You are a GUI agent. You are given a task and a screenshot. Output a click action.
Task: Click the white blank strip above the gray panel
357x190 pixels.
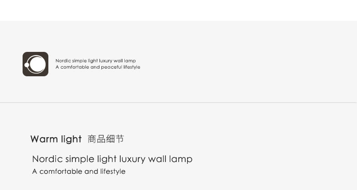(x=178, y=10)
